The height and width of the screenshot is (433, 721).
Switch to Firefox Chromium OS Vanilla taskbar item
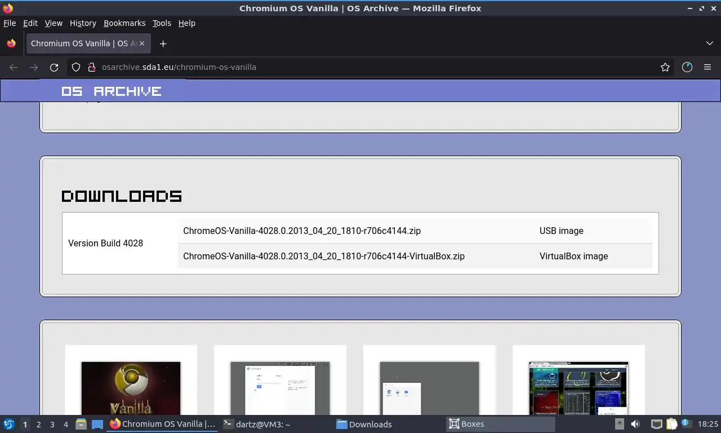point(162,424)
